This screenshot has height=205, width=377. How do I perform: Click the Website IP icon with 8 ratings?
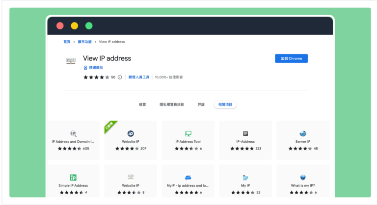coord(131,177)
